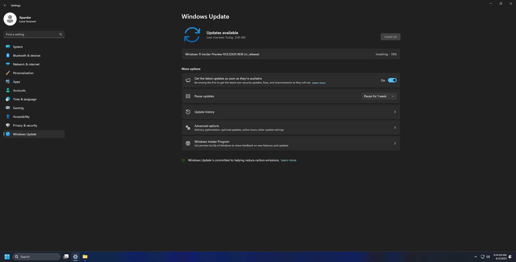Click the Settings gear in taskbar
This screenshot has height=262, width=516.
point(75,257)
